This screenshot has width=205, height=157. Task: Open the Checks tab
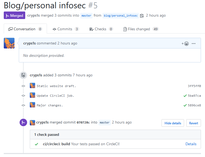101,29
